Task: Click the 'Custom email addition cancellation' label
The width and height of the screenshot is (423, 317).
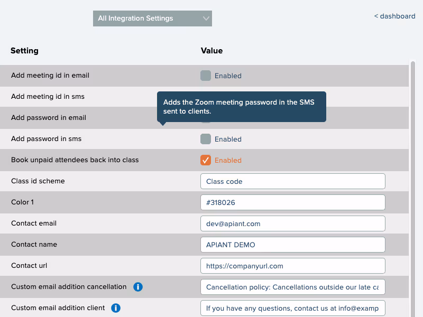Action: [x=69, y=286]
